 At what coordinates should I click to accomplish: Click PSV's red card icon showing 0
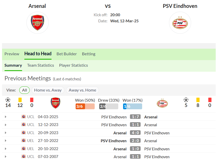(210, 100)
